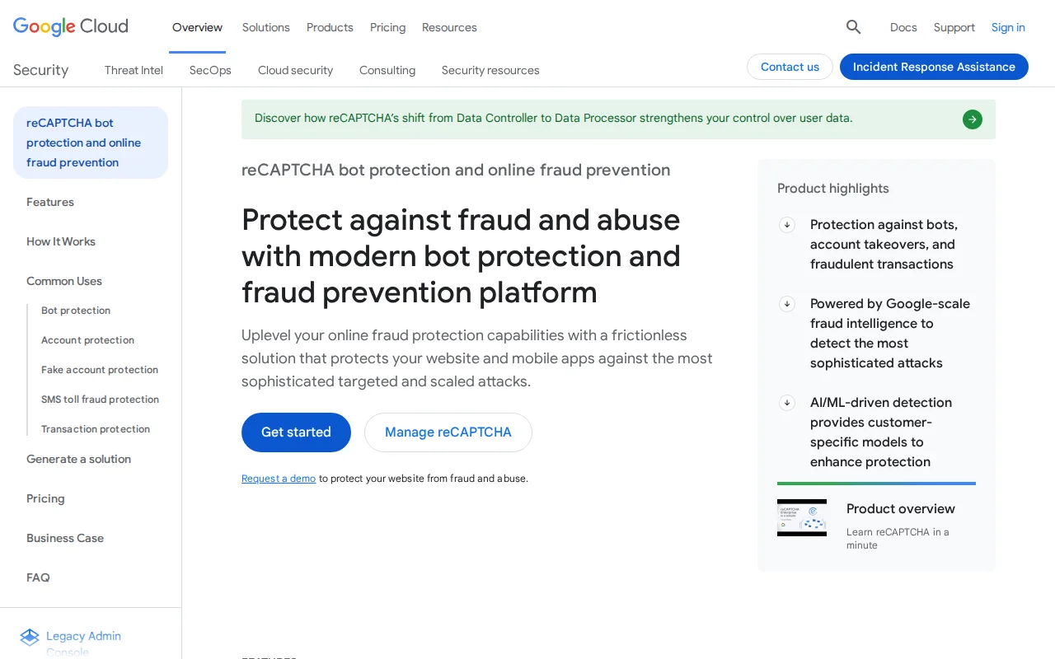Switch to the Threat Intel tab
The image size is (1055, 659).
pos(134,70)
